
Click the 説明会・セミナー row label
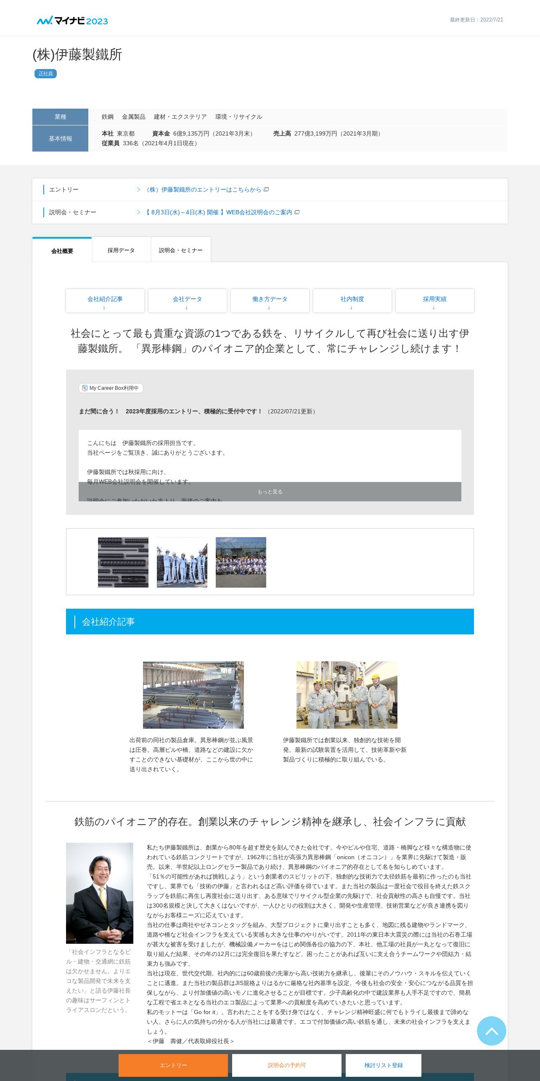pyautogui.click(x=73, y=213)
